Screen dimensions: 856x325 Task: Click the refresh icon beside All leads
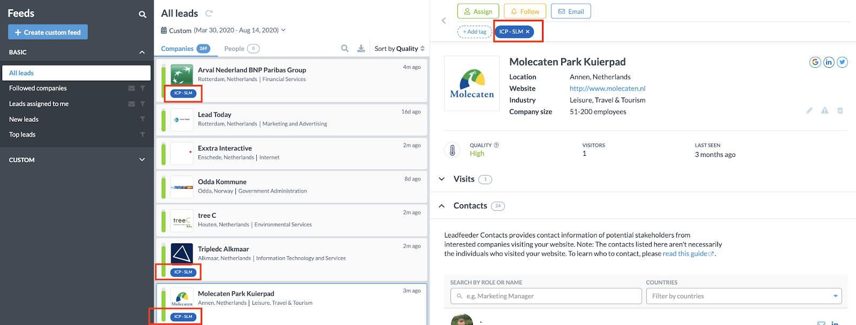point(209,13)
